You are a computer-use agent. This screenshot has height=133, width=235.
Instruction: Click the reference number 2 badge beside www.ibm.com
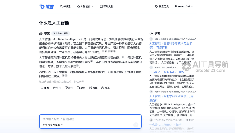pyautogui.click(x=151, y=67)
